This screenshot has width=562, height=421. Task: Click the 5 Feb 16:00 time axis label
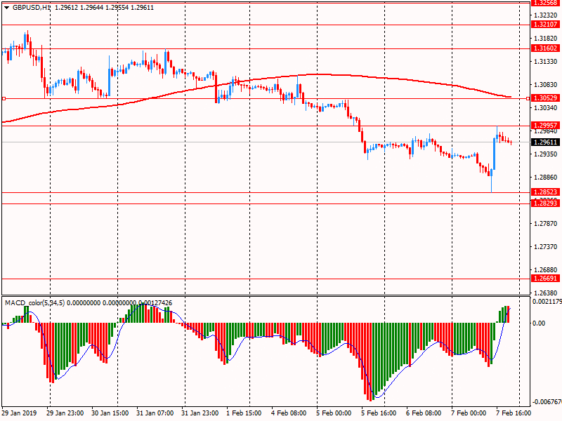[x=379, y=414]
